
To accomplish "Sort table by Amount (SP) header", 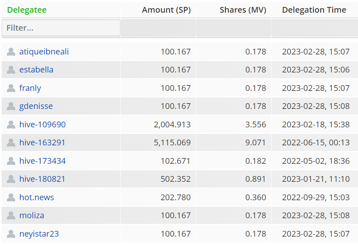I will click(x=166, y=10).
